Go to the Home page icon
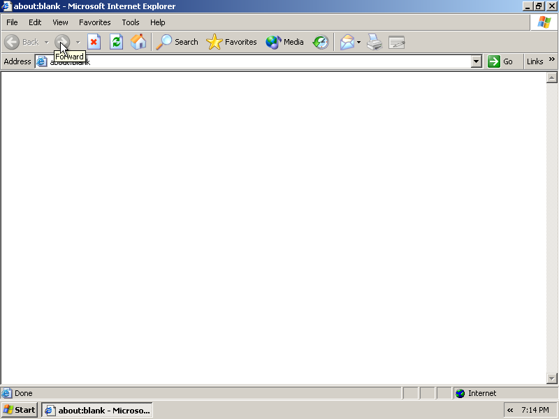The image size is (559, 419). [138, 42]
